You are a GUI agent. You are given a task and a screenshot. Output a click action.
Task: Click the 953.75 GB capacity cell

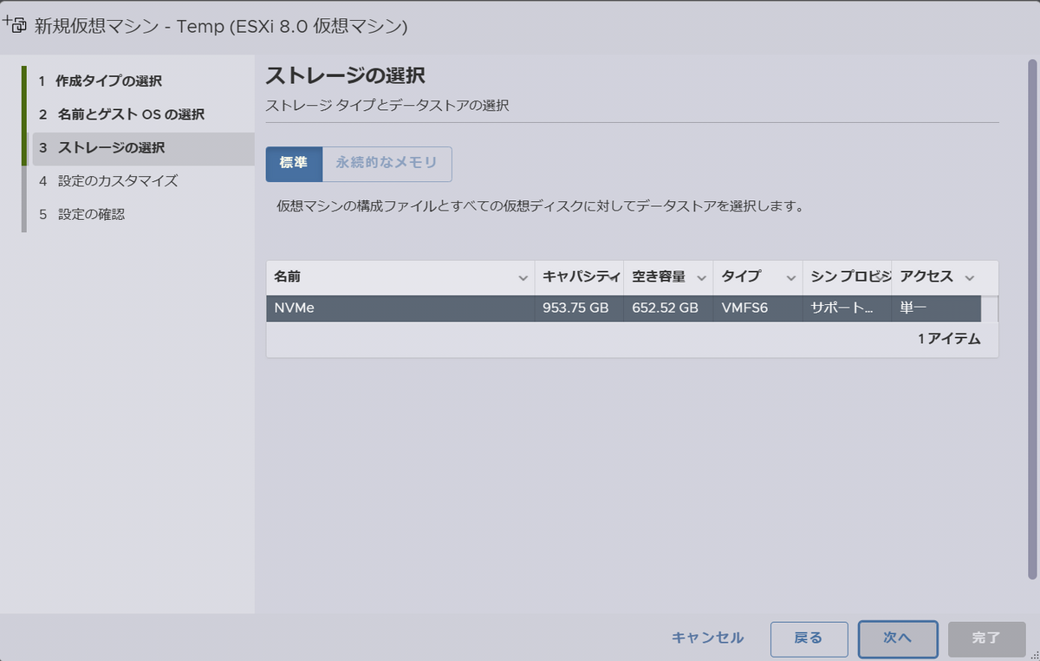[x=579, y=308]
